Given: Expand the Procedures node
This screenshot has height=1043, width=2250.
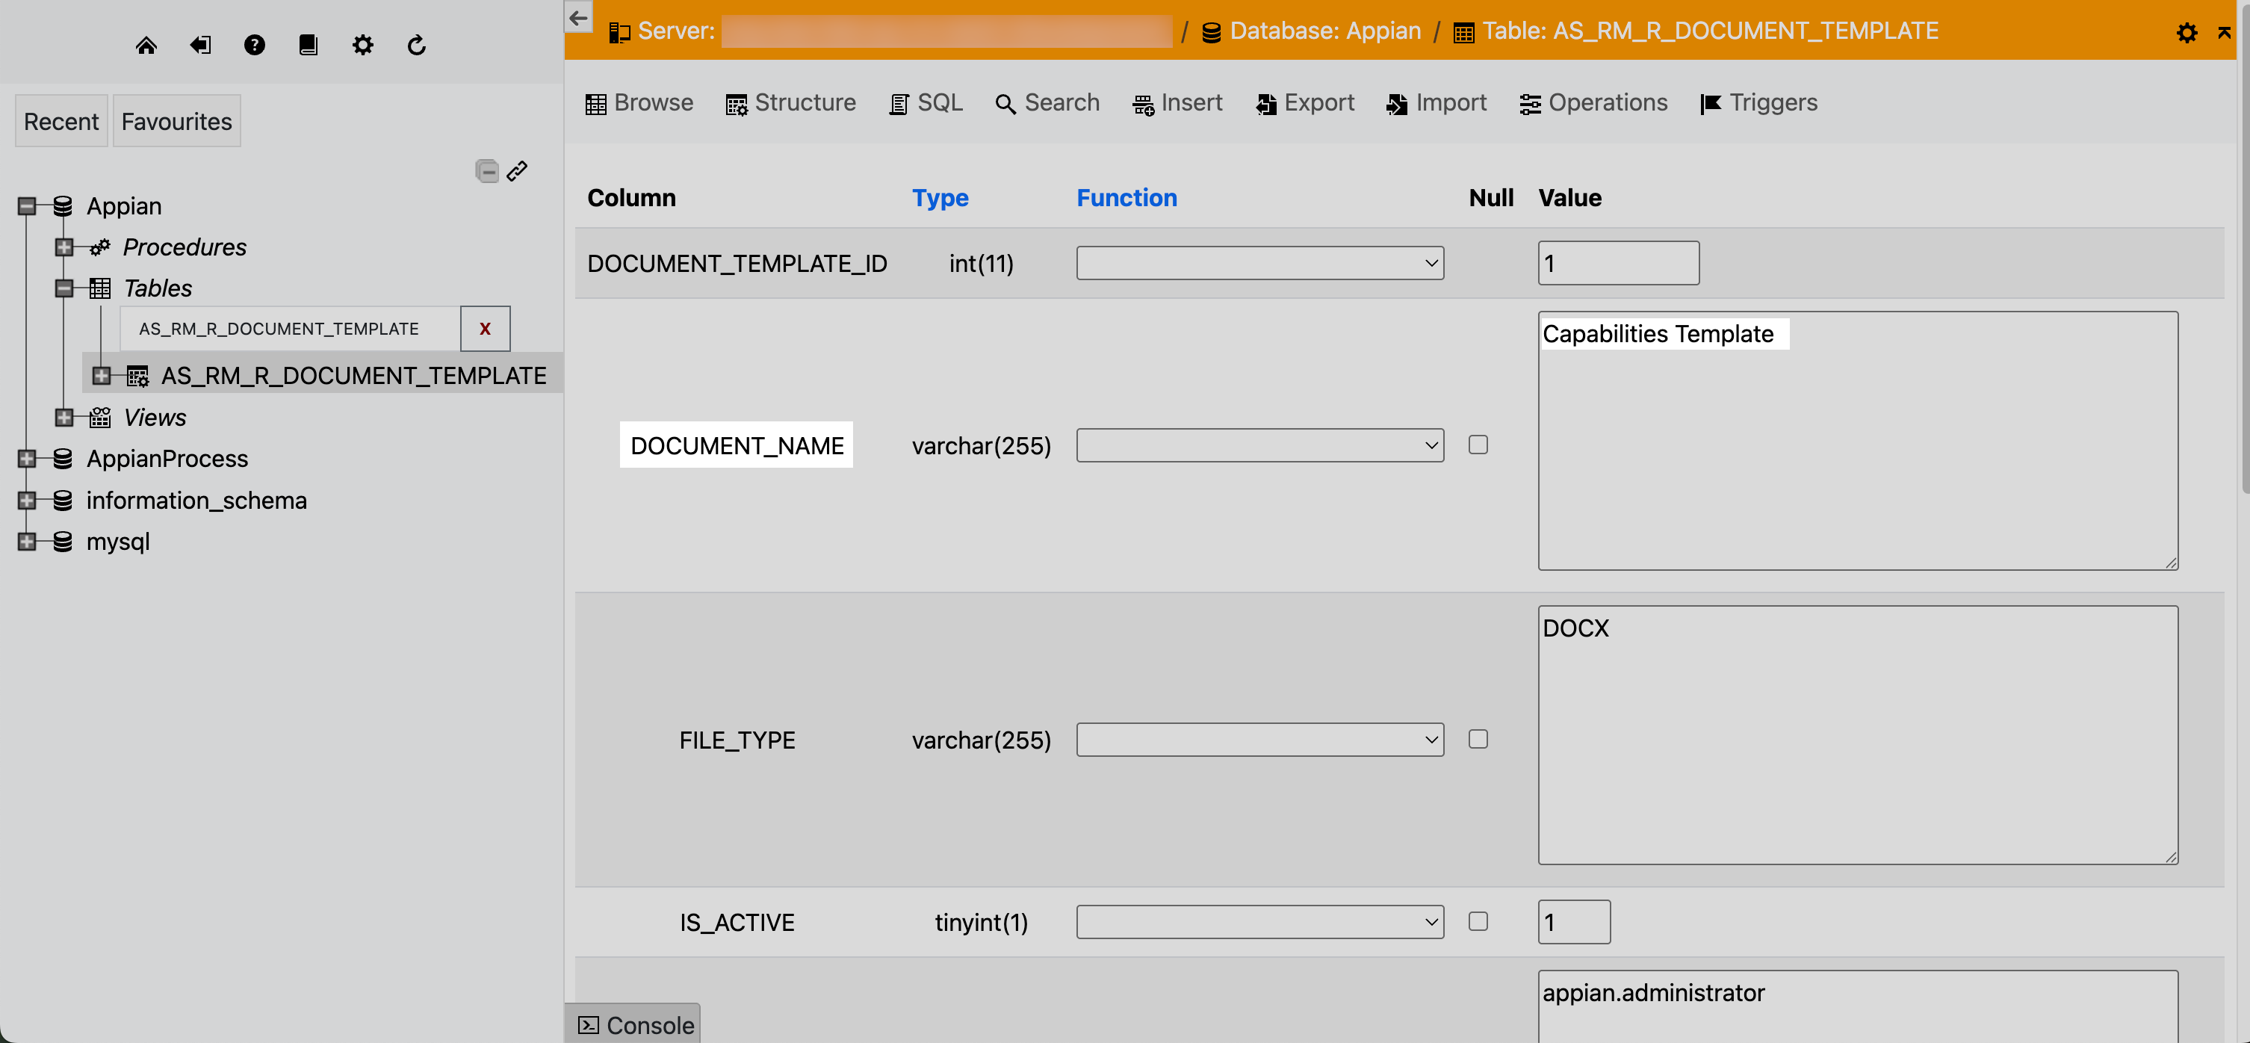Looking at the screenshot, I should (x=63, y=247).
